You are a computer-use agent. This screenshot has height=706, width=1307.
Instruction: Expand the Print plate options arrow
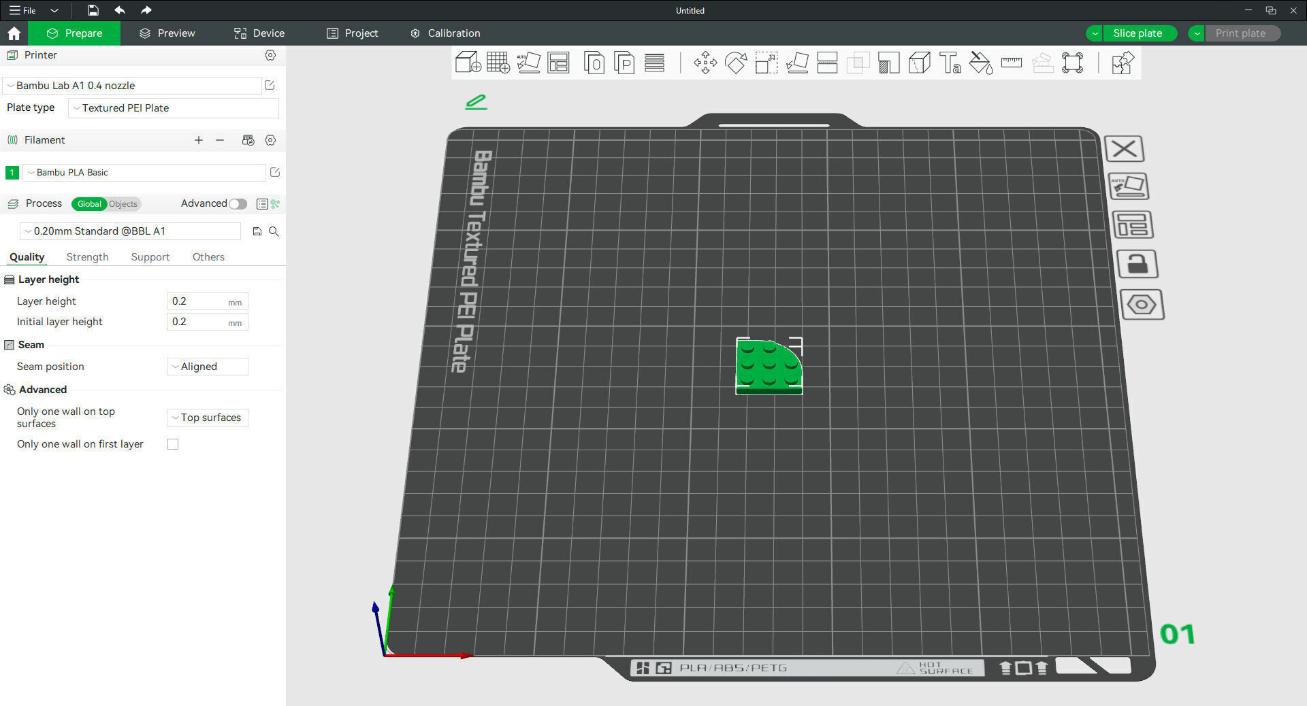click(1197, 33)
